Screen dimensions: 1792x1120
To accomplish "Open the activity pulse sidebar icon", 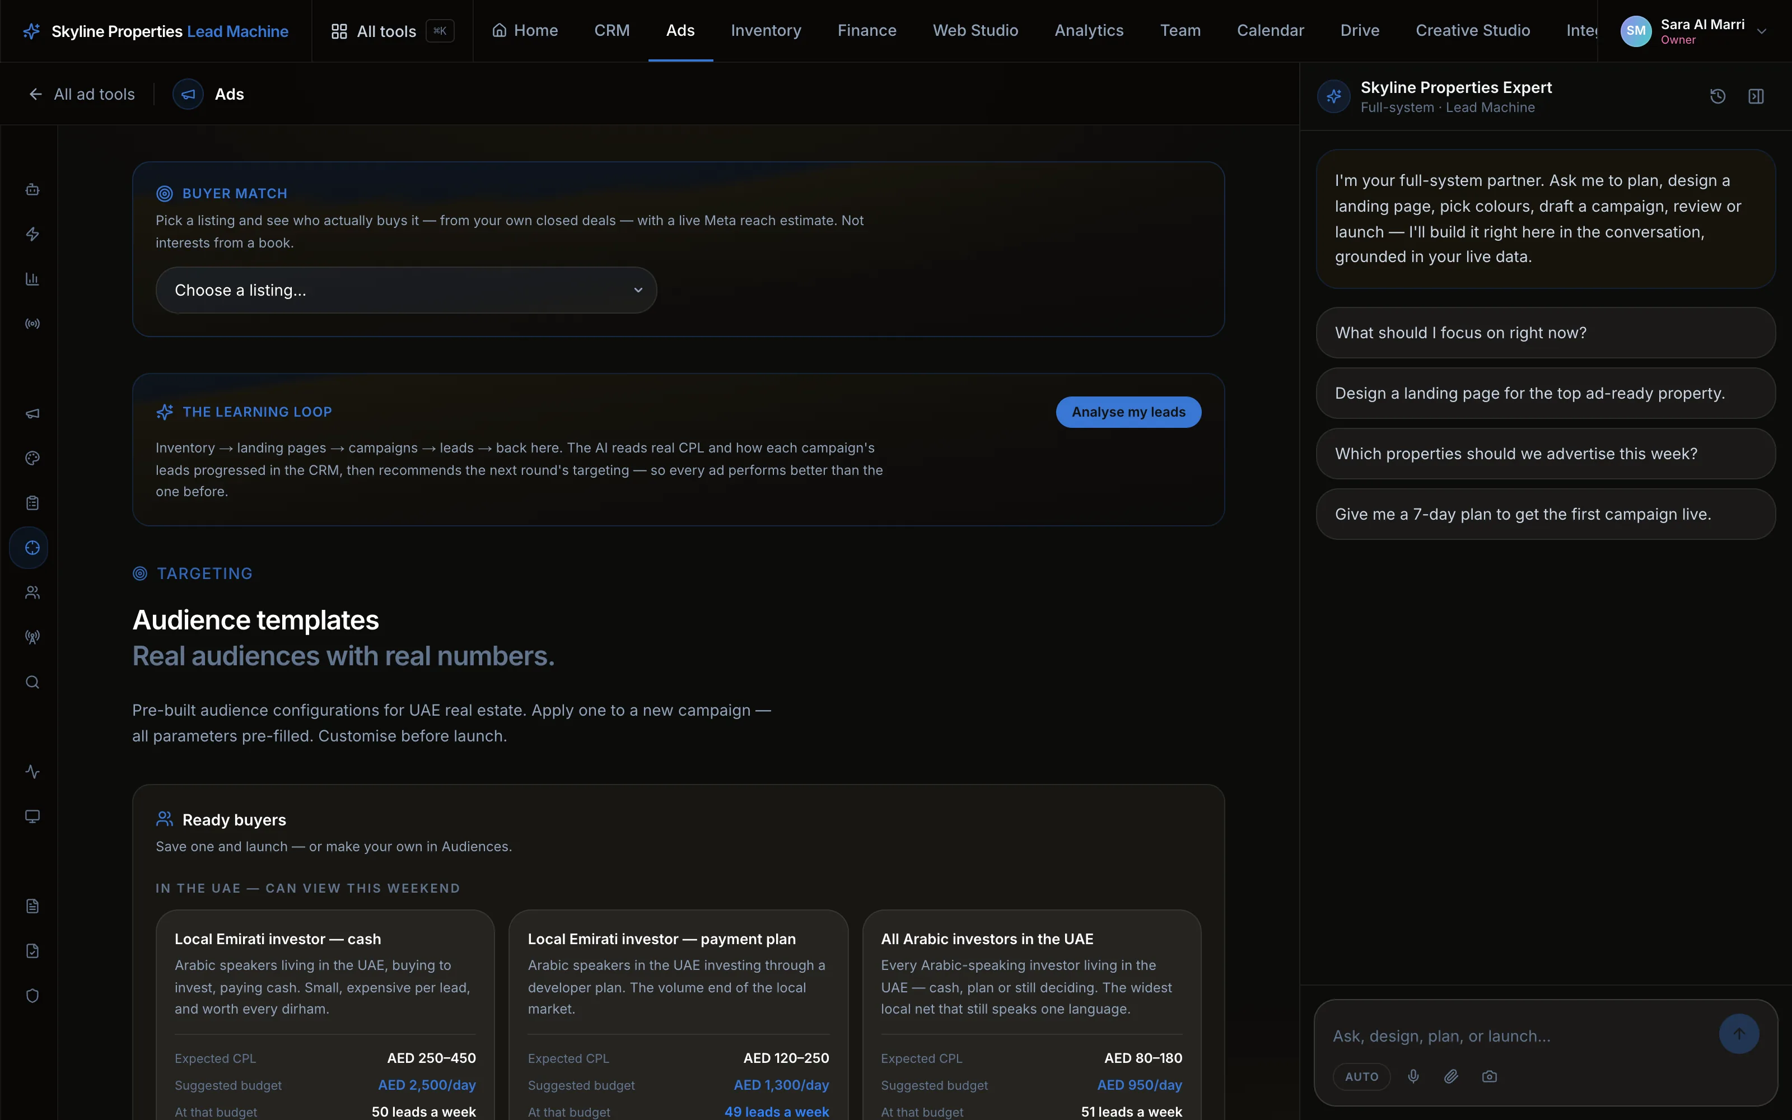I will coord(32,772).
